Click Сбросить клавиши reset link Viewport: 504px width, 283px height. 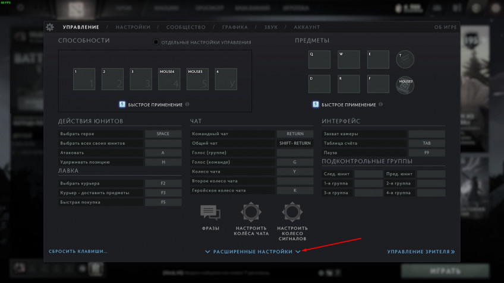(x=78, y=251)
